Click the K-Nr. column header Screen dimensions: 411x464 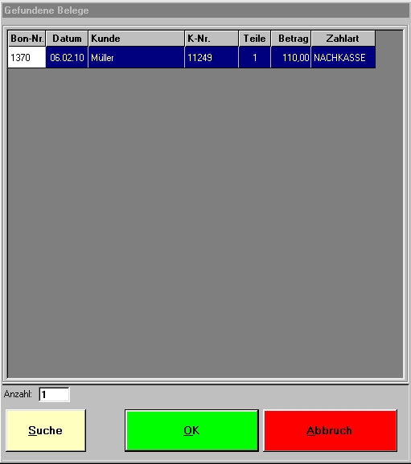click(212, 39)
